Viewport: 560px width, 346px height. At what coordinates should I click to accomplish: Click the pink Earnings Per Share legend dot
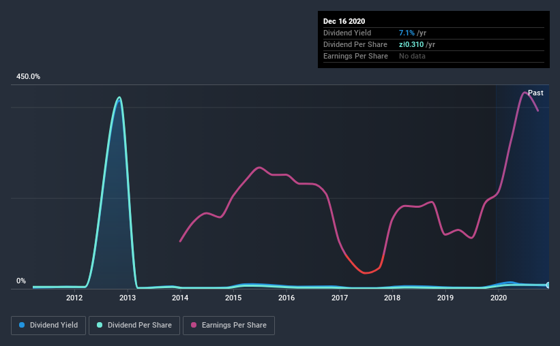[194, 325]
